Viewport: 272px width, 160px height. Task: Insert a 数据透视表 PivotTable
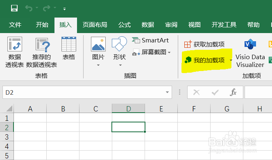(x=15, y=52)
